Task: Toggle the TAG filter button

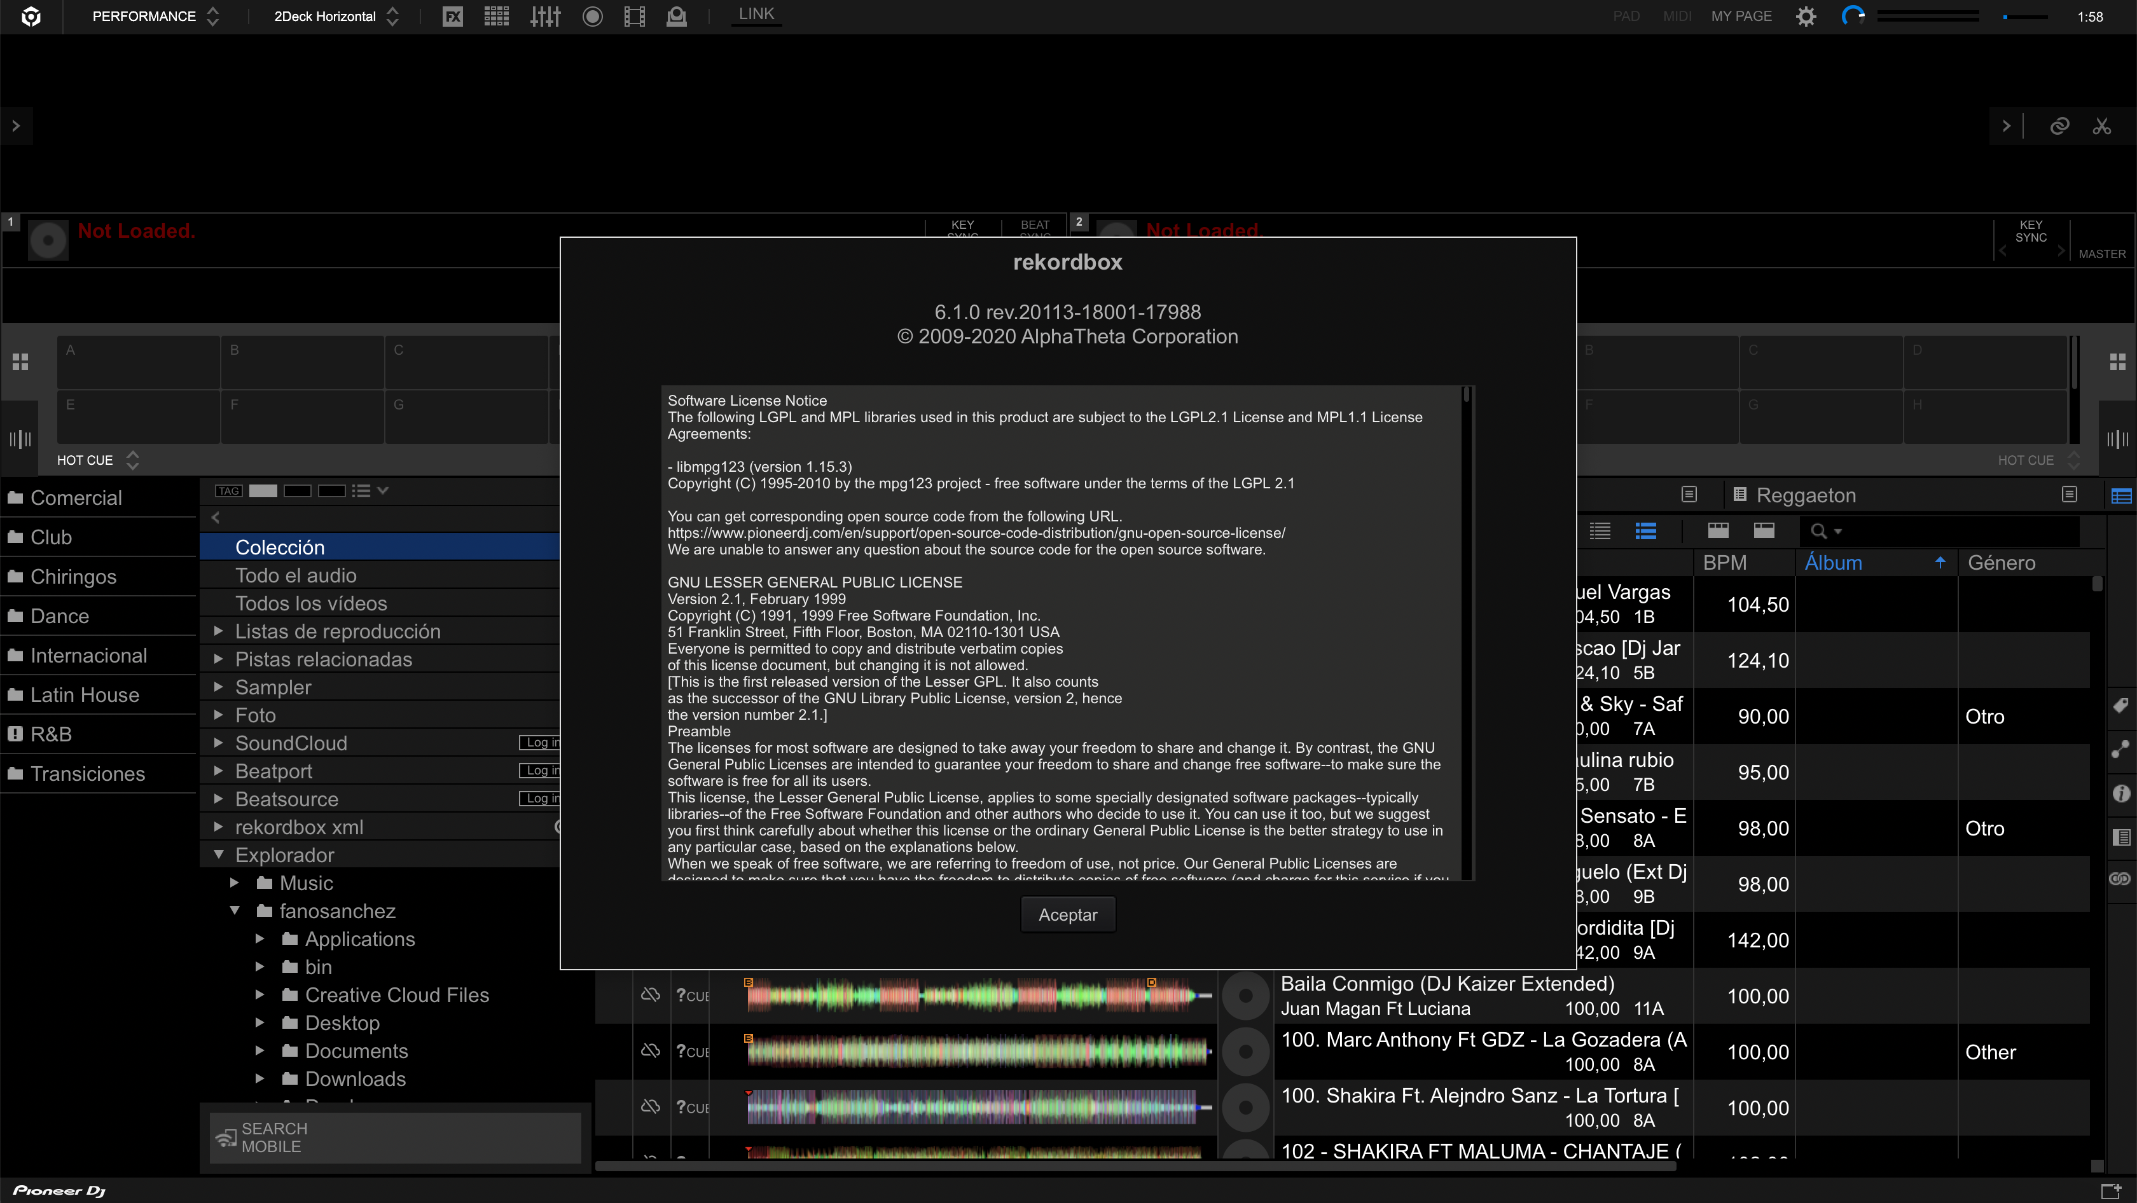Action: pyautogui.click(x=228, y=491)
